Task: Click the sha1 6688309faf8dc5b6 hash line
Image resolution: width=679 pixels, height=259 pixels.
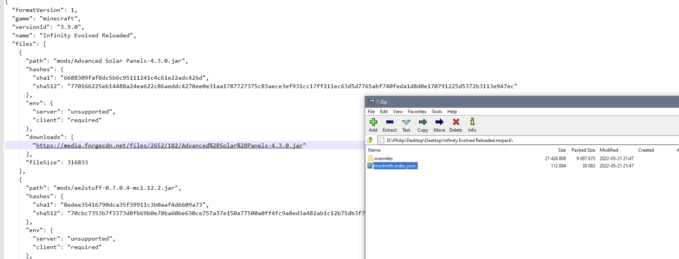Action: (121, 78)
